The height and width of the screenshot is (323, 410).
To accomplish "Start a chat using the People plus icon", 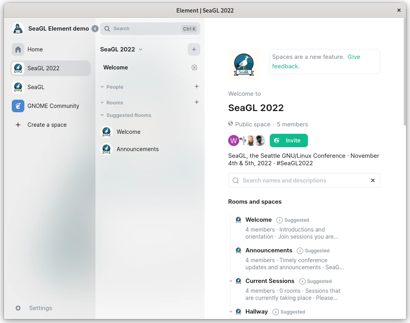I will [x=197, y=86].
